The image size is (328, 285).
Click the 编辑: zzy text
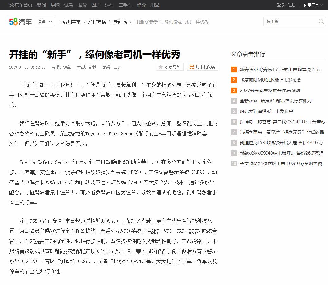click(111, 67)
